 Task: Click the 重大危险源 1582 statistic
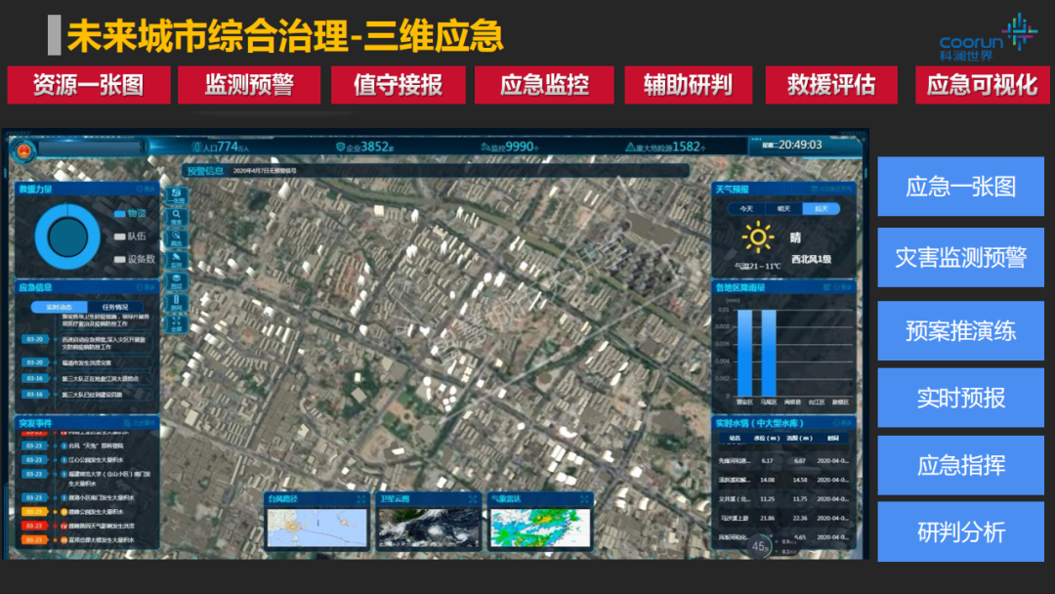click(665, 147)
